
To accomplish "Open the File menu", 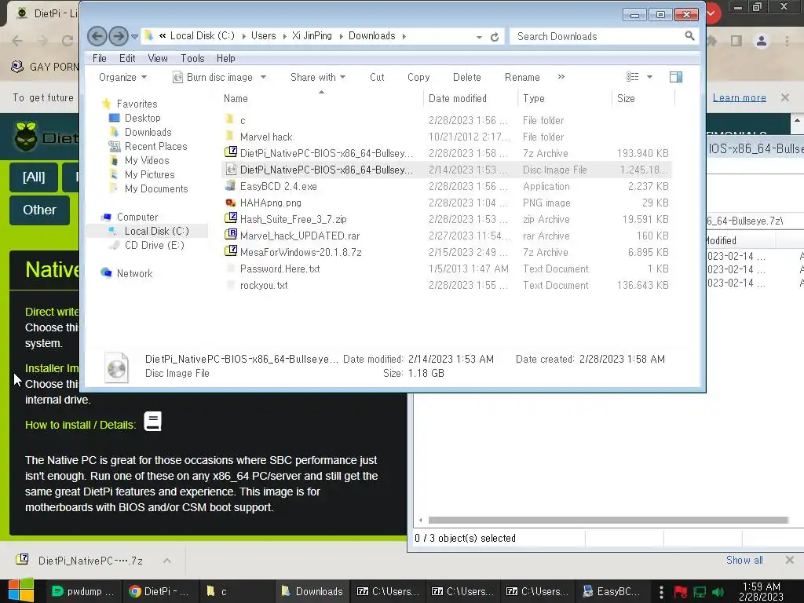I will (x=100, y=58).
